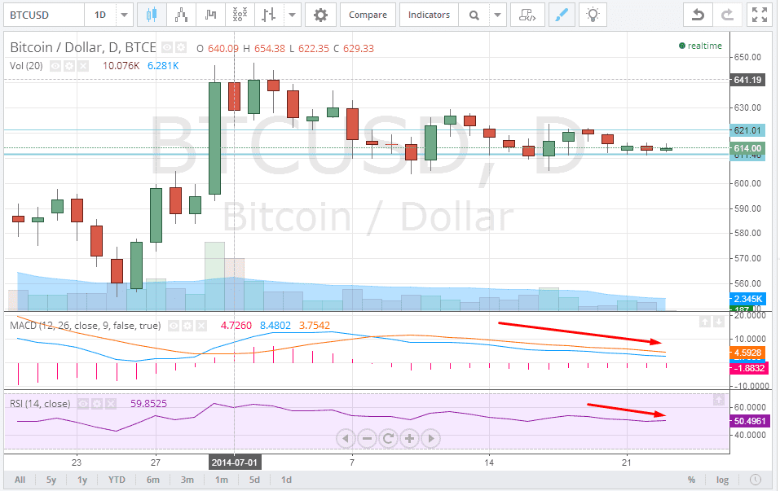This screenshot has width=780, height=491.
Task: Click the 50.4961 RSI value label
Action: [x=750, y=421]
